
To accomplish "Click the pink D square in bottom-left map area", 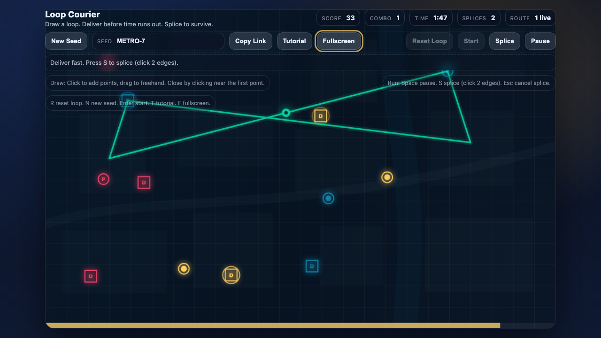I will click(91, 276).
